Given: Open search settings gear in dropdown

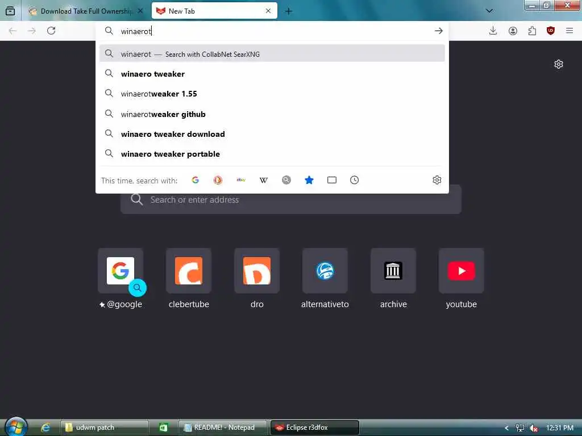Looking at the screenshot, I should (437, 180).
